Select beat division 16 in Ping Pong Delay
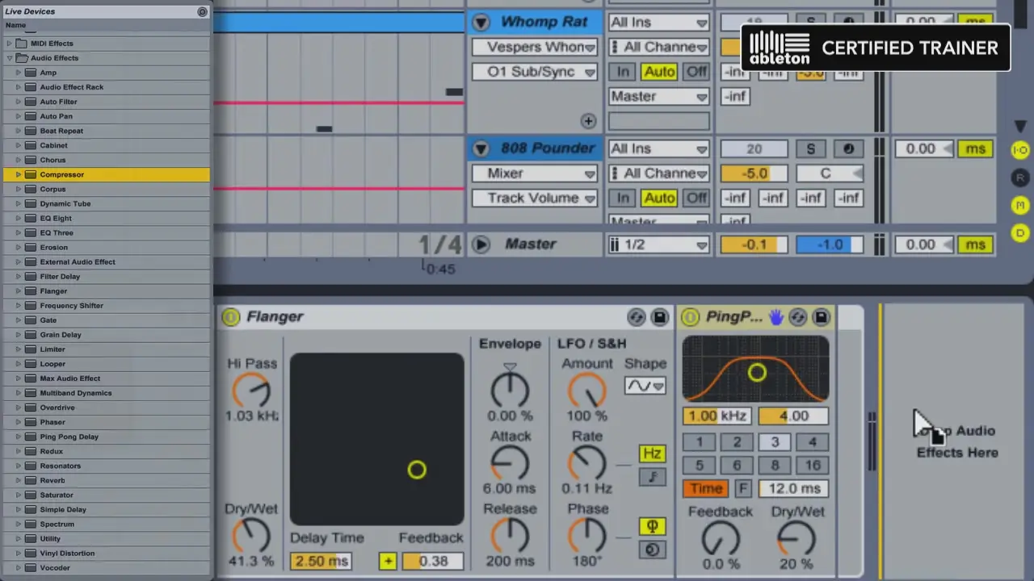Viewport: 1034px width, 581px height. 812,466
